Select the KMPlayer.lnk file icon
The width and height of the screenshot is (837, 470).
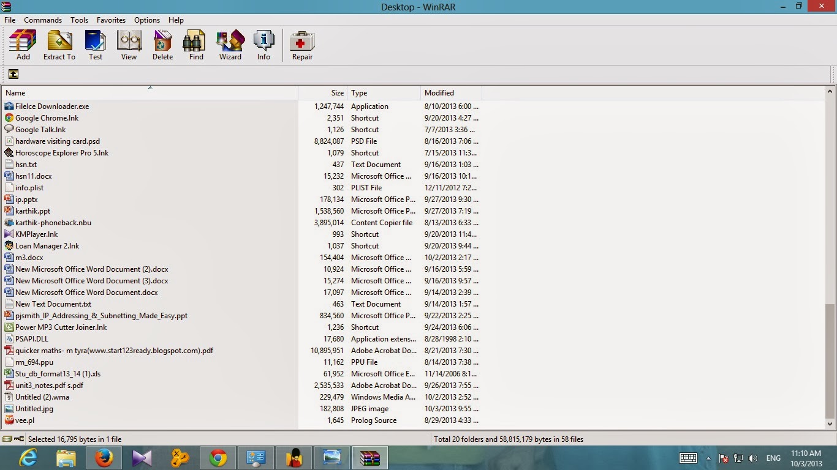(9, 234)
